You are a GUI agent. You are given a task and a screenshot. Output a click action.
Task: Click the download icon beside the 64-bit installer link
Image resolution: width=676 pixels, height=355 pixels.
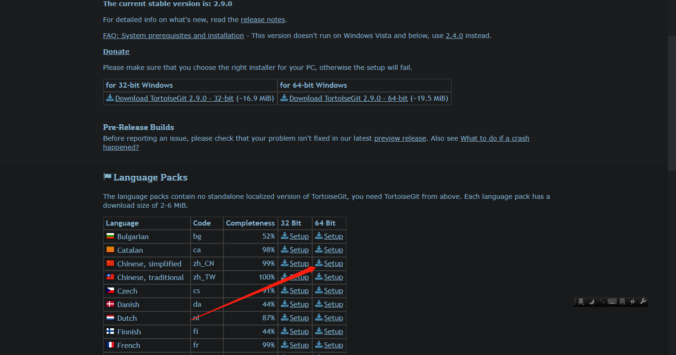pos(284,98)
